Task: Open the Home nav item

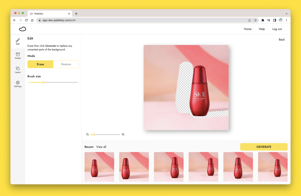Action: pos(248,29)
